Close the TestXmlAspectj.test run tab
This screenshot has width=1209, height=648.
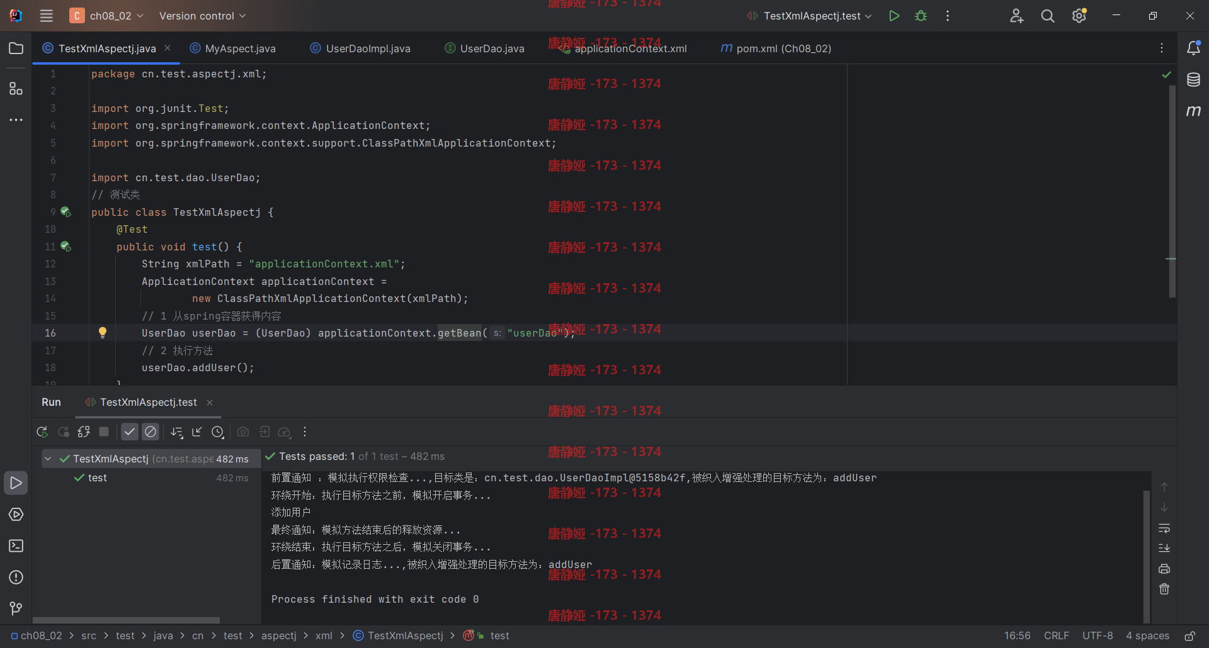[x=210, y=403]
